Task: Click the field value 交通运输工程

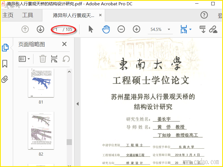Action: [x=135, y=155]
